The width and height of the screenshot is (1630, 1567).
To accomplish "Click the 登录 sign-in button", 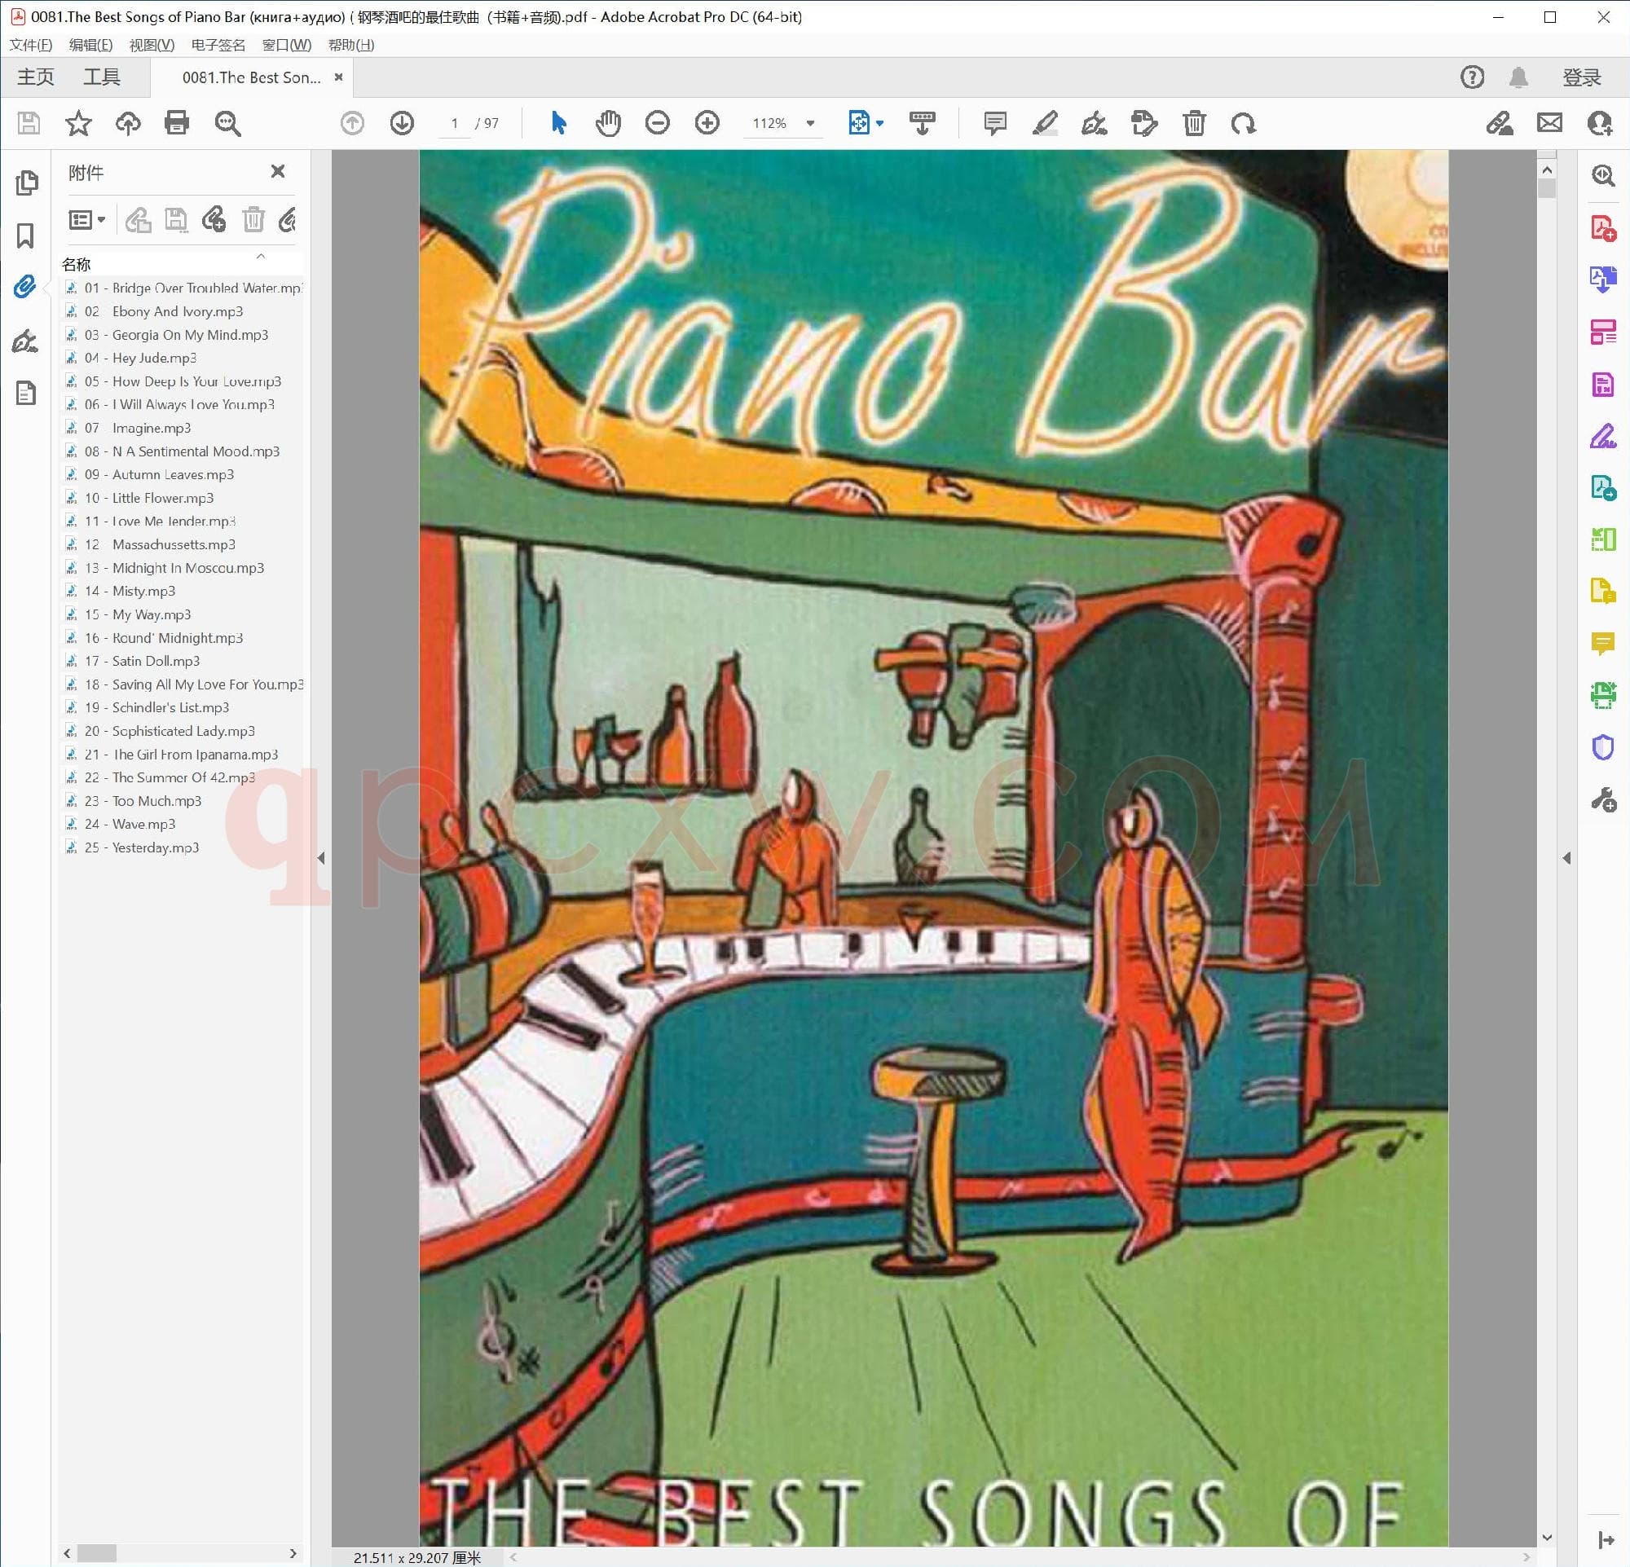I will pos(1581,77).
